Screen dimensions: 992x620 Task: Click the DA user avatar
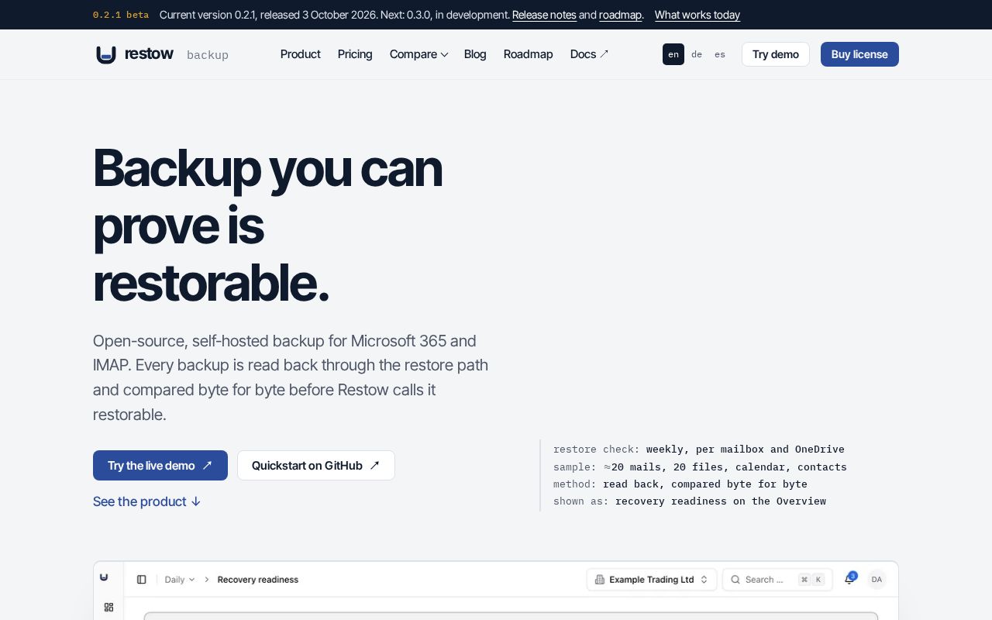877,580
